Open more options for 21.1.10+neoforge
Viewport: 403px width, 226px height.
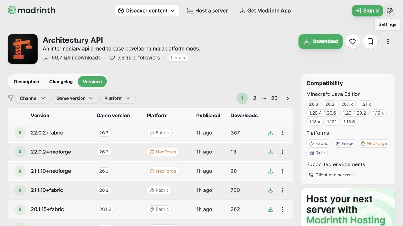tap(282, 171)
